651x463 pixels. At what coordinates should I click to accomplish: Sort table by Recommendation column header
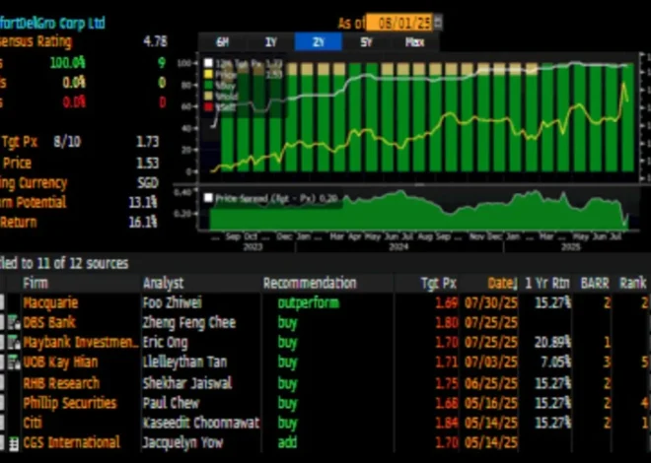click(x=310, y=283)
